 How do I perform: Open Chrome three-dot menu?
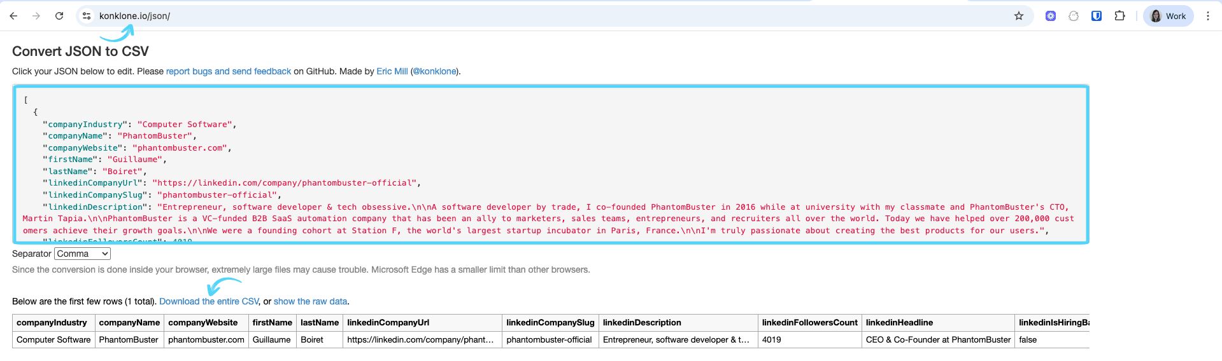1208,16
